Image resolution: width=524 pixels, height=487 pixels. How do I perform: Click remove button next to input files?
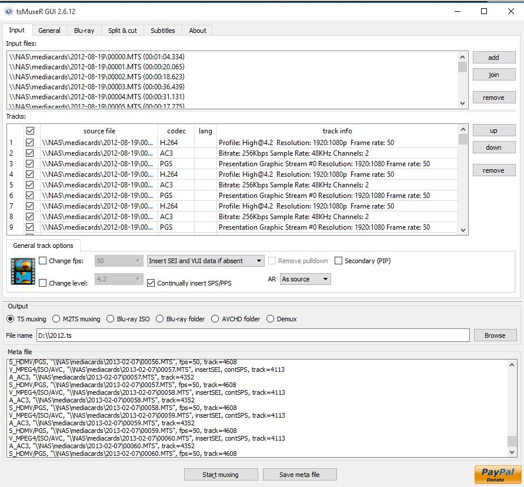click(x=493, y=98)
